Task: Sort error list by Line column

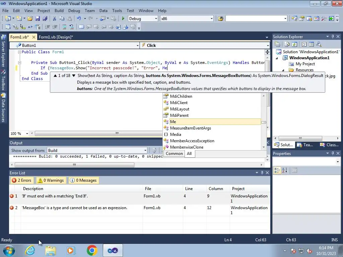Action: tap(195, 189)
